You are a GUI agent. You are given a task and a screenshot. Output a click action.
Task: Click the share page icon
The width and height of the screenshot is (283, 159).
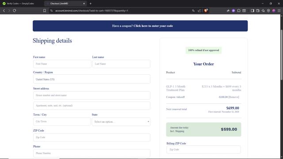click(199, 11)
